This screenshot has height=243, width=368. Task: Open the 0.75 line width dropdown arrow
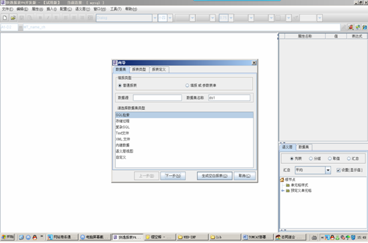pyautogui.click(x=231, y=18)
